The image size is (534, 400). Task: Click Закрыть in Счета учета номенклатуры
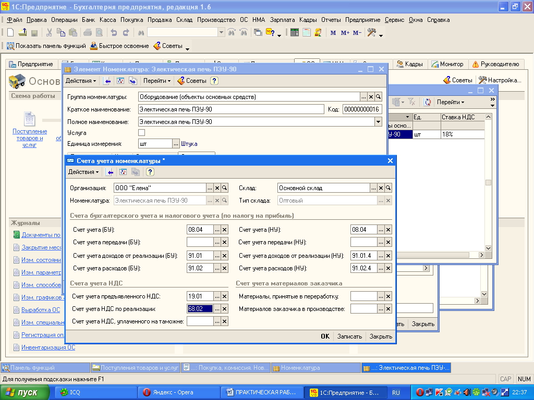click(381, 336)
